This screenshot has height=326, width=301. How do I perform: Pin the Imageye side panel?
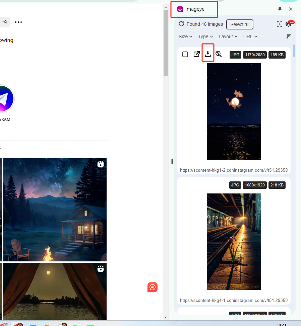tap(280, 9)
